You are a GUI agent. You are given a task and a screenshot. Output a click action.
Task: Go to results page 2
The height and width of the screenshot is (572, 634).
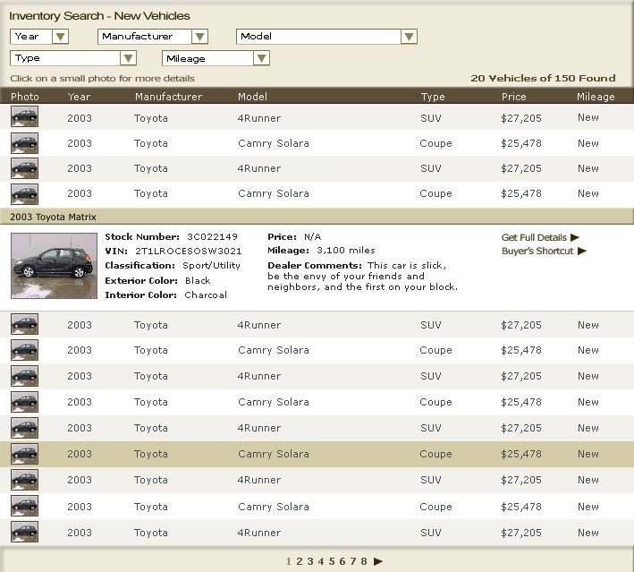click(300, 561)
